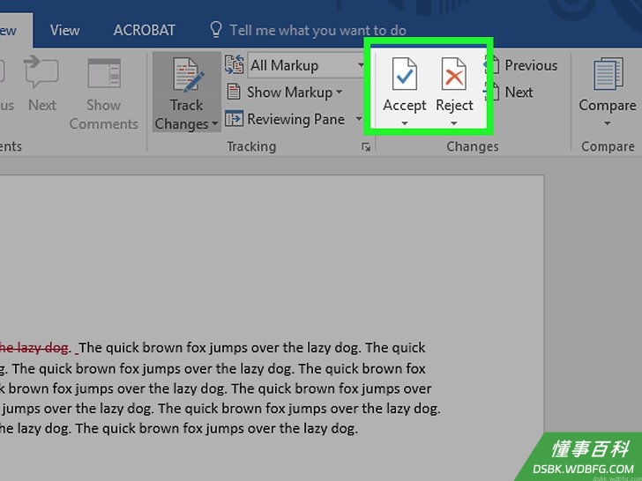Open the Accept options dropdown arrow
642x481 pixels.
tap(404, 123)
